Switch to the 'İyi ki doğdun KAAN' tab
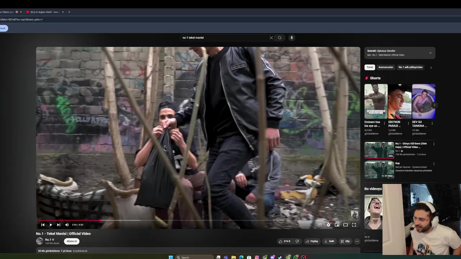 point(44,12)
